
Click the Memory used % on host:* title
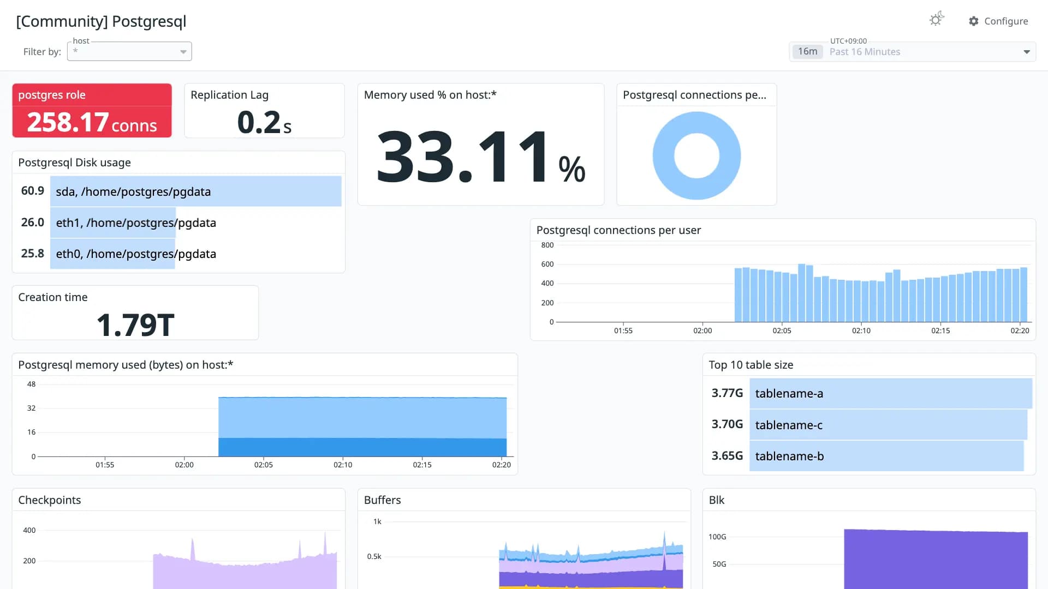(x=430, y=95)
